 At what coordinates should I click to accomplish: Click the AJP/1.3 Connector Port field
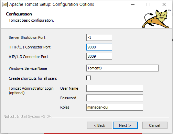[x=99, y=56]
